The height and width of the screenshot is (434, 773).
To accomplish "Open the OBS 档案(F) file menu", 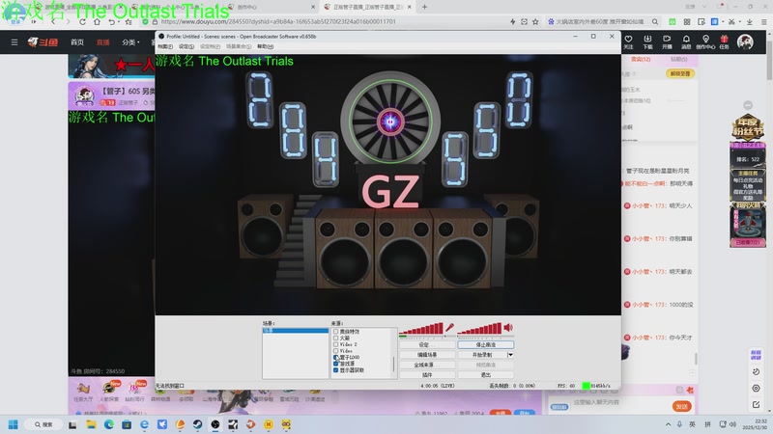I will [x=165, y=46].
